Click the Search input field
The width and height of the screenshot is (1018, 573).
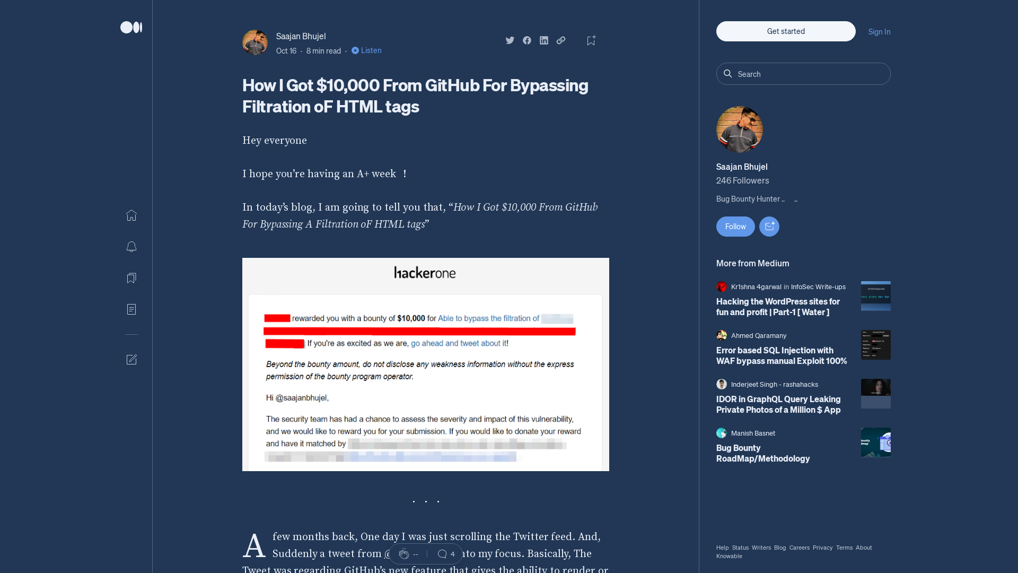point(803,74)
